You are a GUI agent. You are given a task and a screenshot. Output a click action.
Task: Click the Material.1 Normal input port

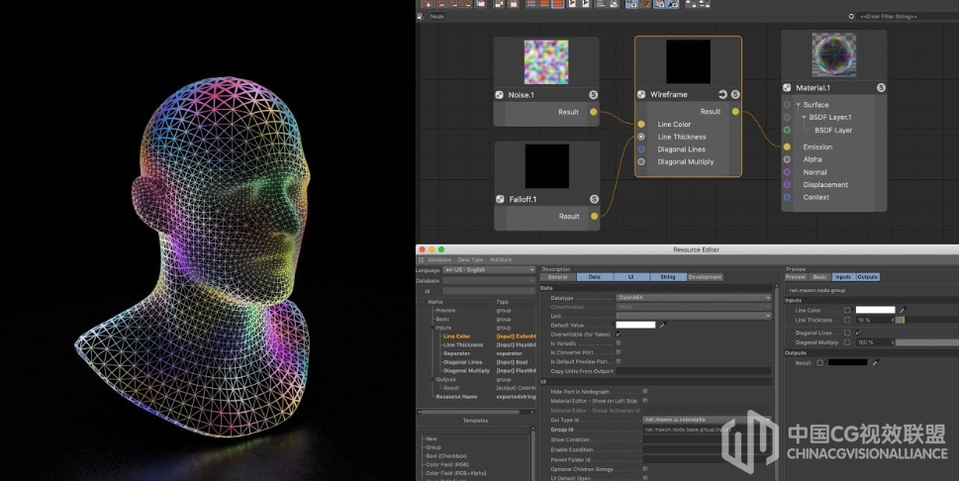787,172
